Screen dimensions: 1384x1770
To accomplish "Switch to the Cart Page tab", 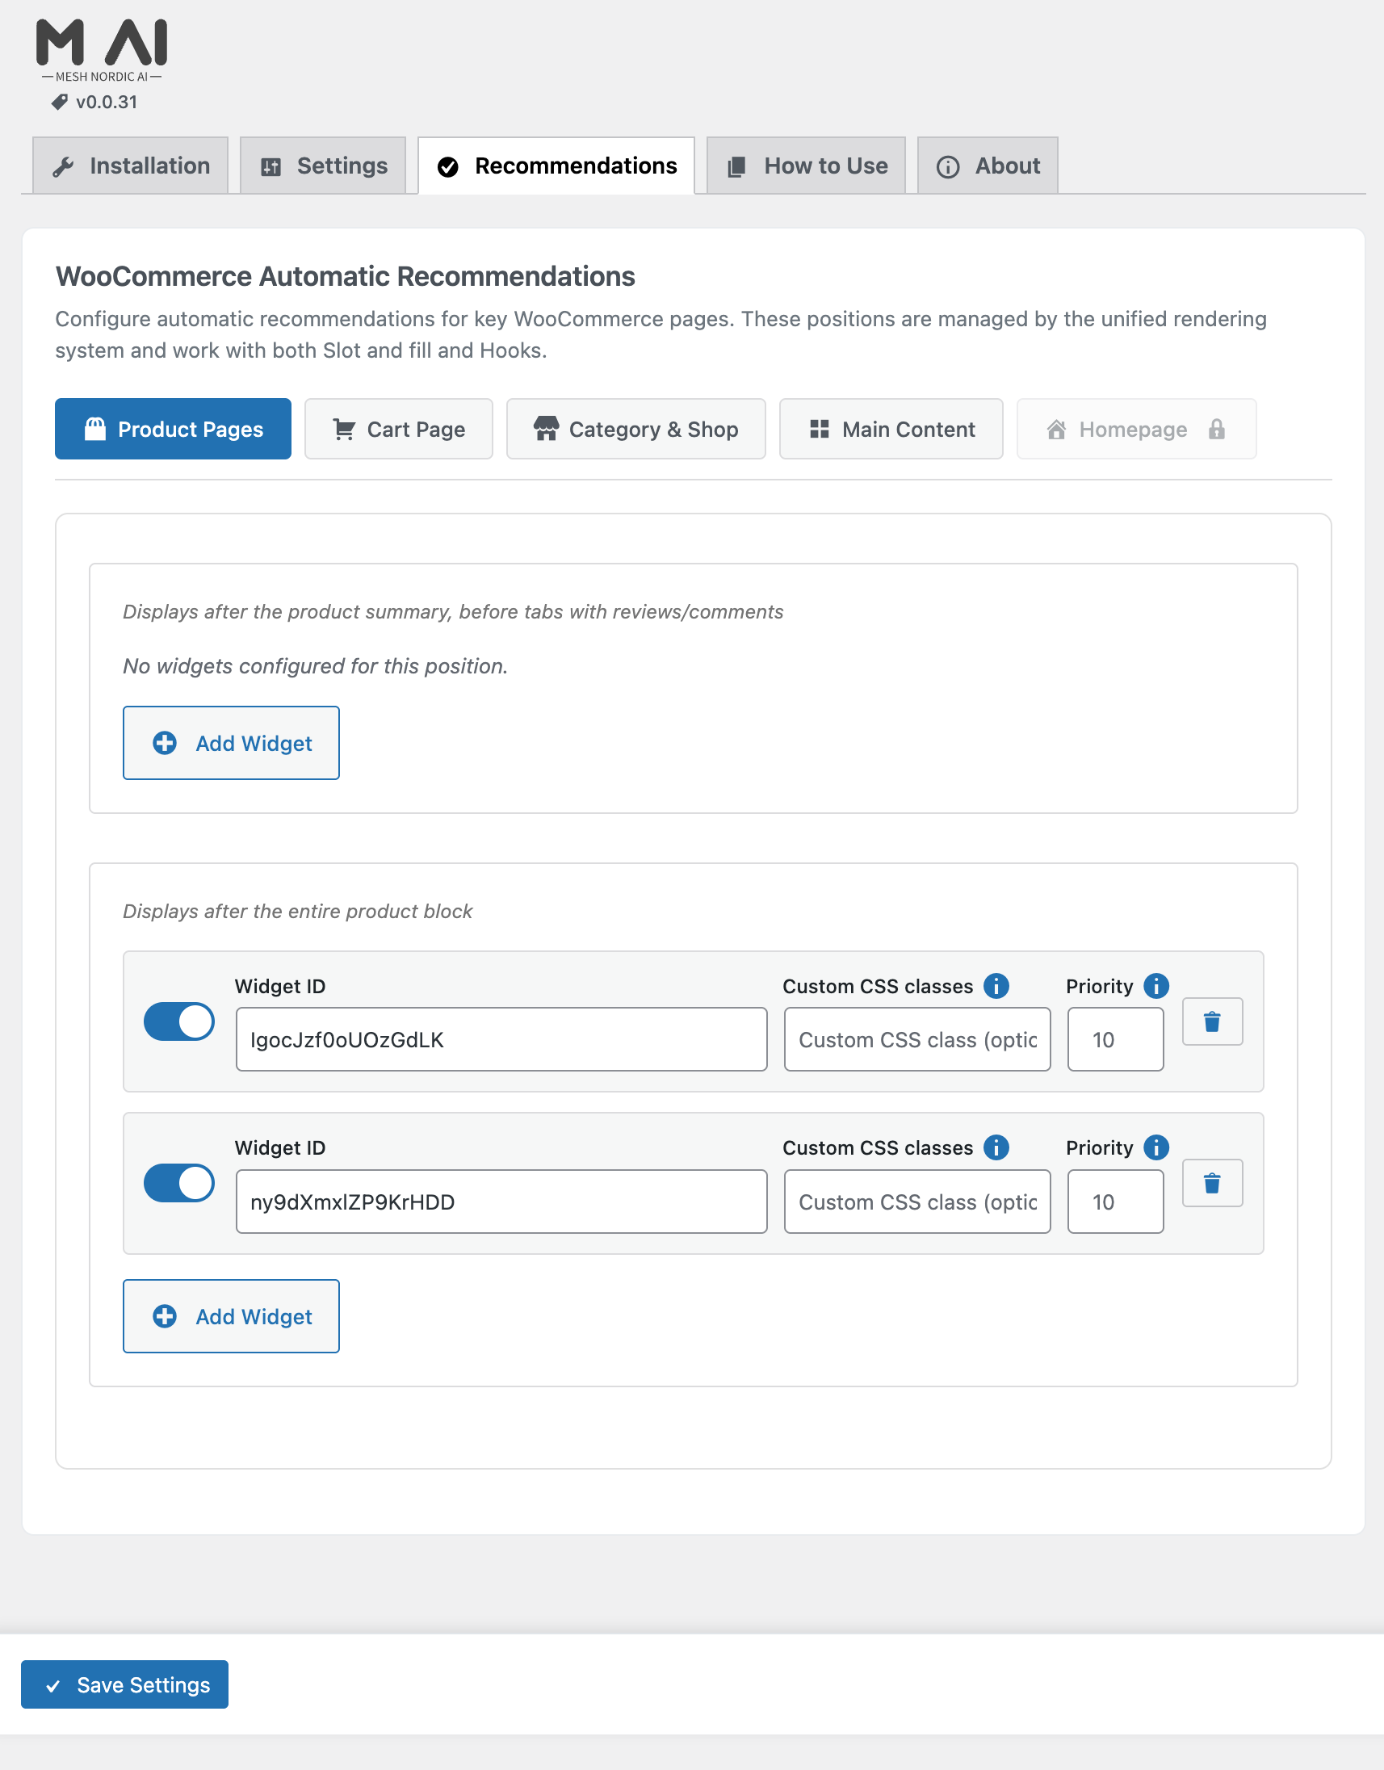I will click(x=399, y=429).
